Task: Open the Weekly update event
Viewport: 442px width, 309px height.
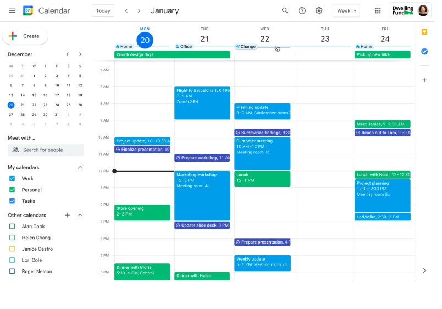Action: pyautogui.click(x=262, y=263)
